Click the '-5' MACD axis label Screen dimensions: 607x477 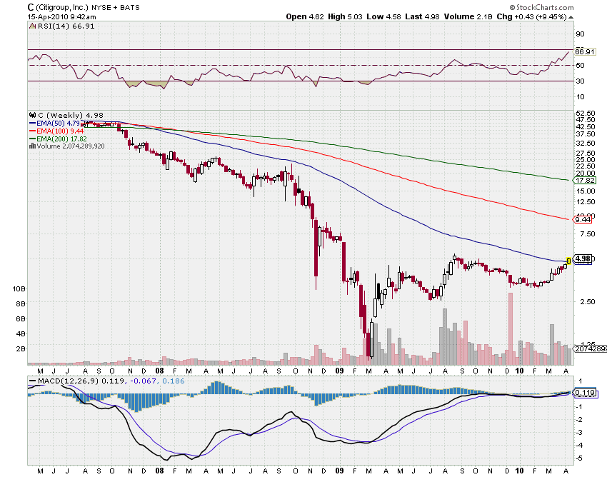coord(580,458)
